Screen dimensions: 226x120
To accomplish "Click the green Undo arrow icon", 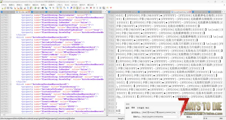I will point(35,8).
